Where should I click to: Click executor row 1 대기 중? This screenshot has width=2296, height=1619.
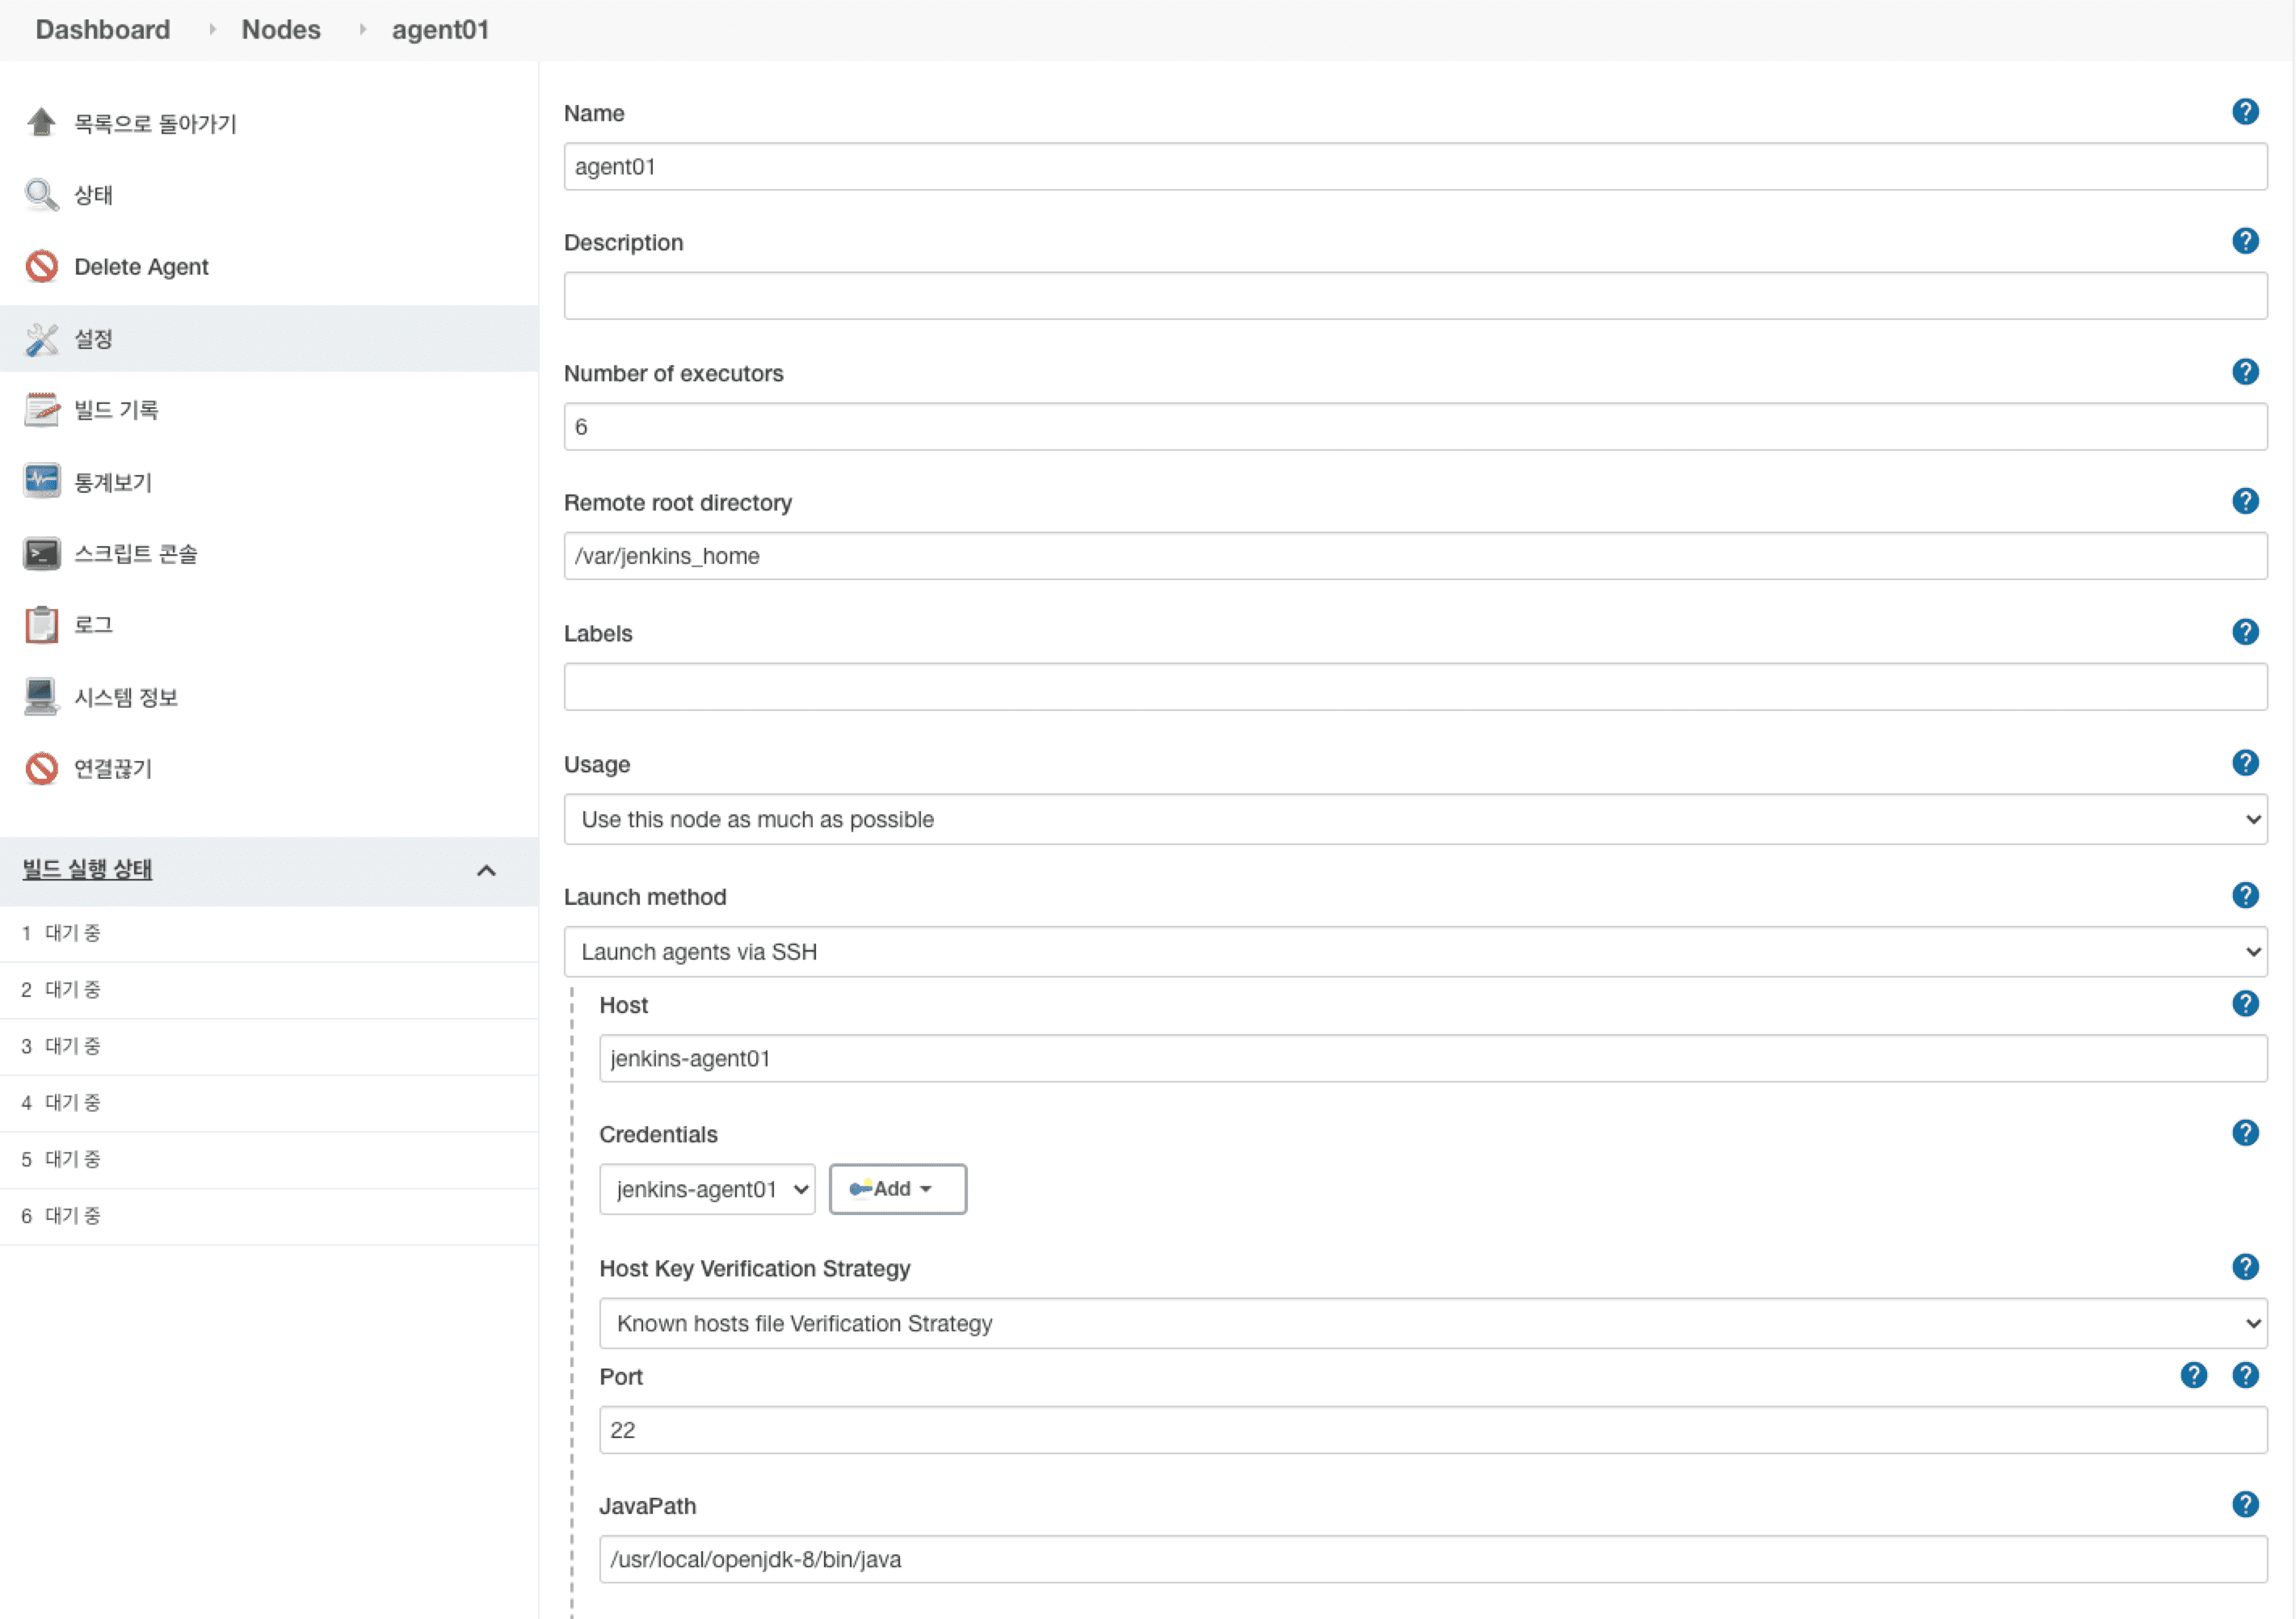[x=269, y=933]
